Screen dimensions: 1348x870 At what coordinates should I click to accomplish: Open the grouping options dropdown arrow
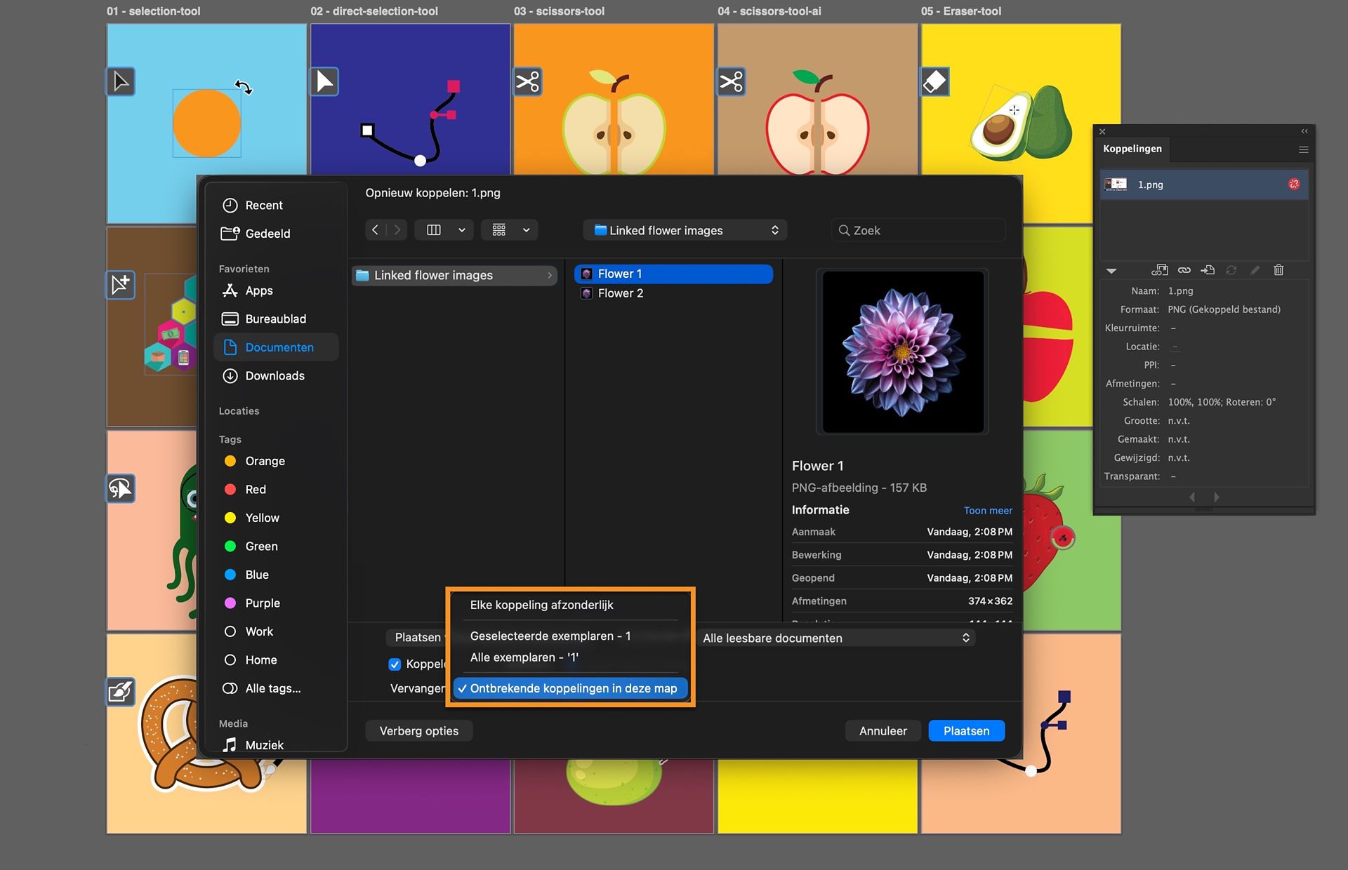coord(527,230)
